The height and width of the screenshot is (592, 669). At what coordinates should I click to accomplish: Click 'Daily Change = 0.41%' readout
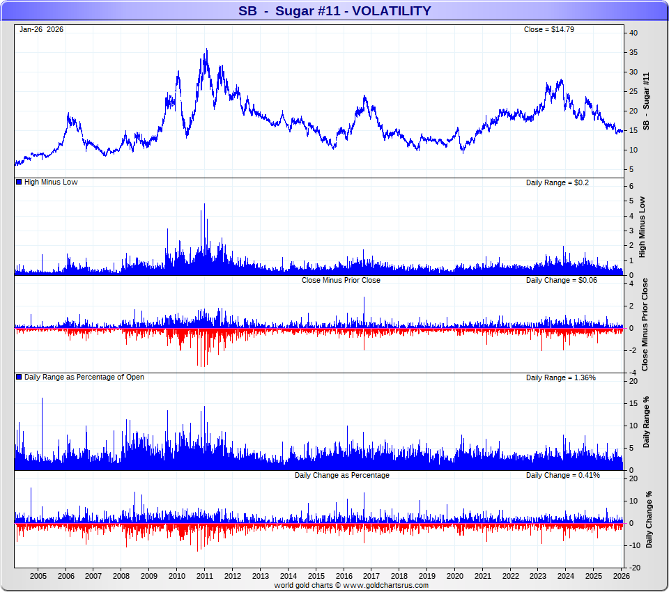click(563, 475)
